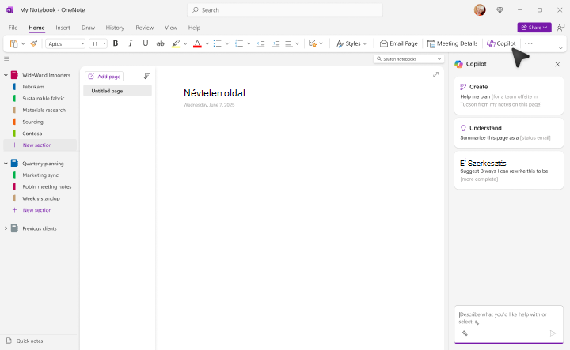The height and width of the screenshot is (350, 570).
Task: Click the Add page button
Action: 104,77
